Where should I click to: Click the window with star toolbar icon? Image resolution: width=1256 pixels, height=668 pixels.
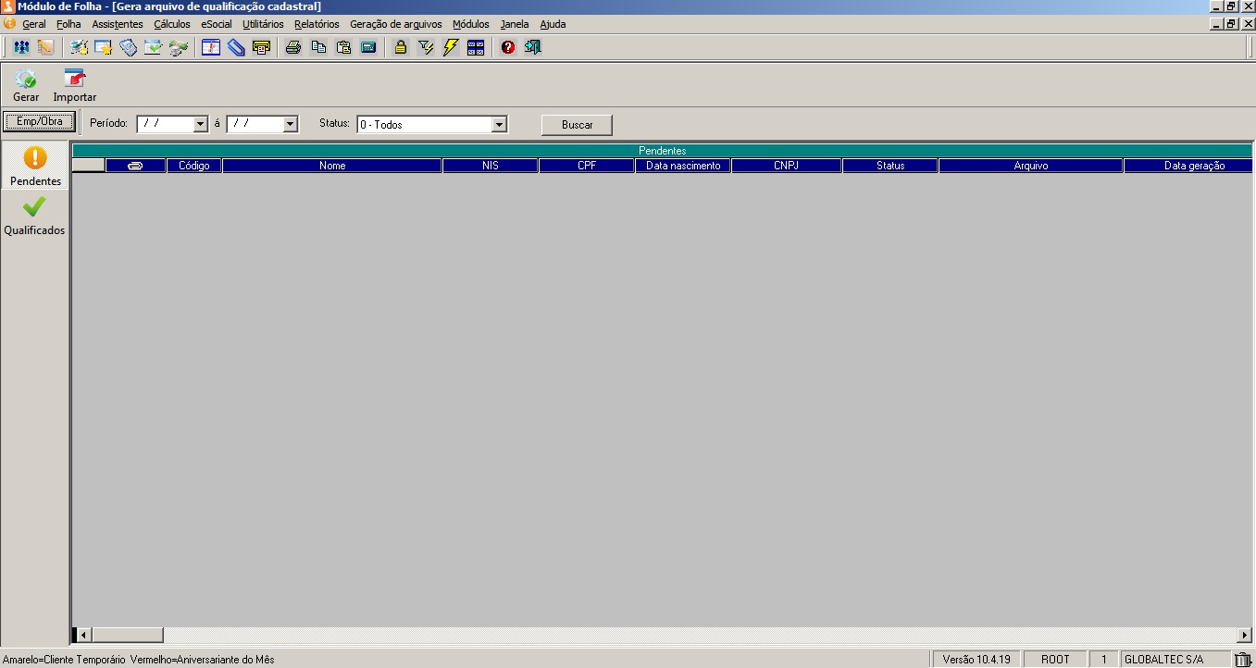click(104, 47)
